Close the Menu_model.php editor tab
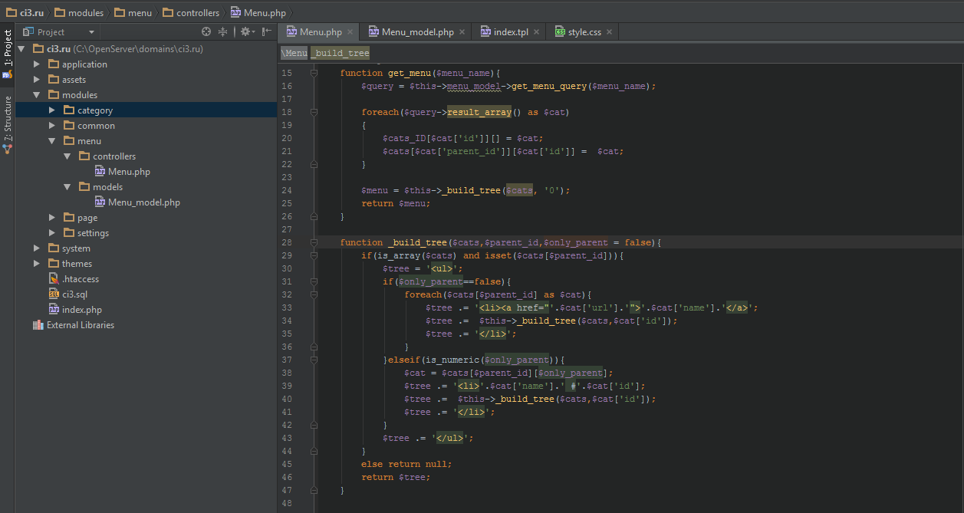964x513 pixels. (x=462, y=31)
